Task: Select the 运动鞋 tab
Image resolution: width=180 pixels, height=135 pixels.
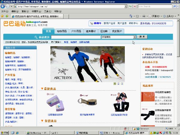Action: pos(104,31)
